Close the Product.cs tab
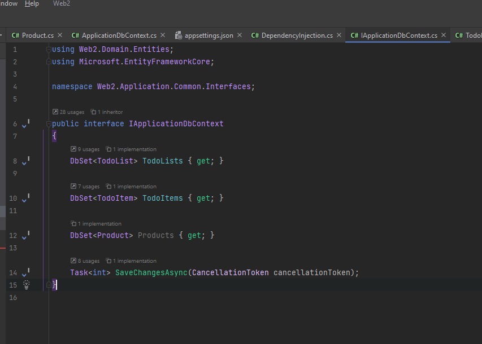Image resolution: width=482 pixels, height=344 pixels. pyautogui.click(x=60, y=36)
